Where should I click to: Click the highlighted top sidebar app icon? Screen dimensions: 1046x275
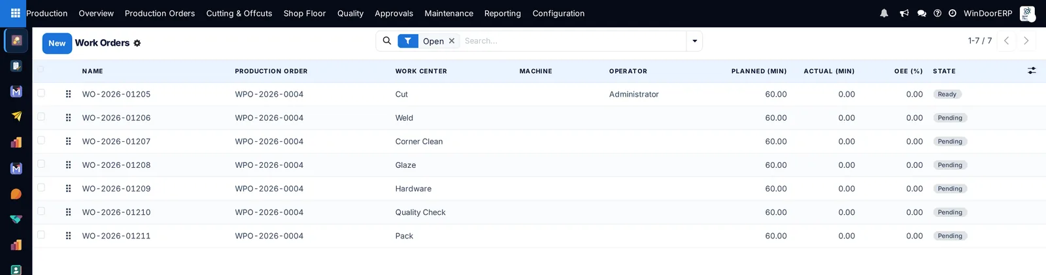16,40
